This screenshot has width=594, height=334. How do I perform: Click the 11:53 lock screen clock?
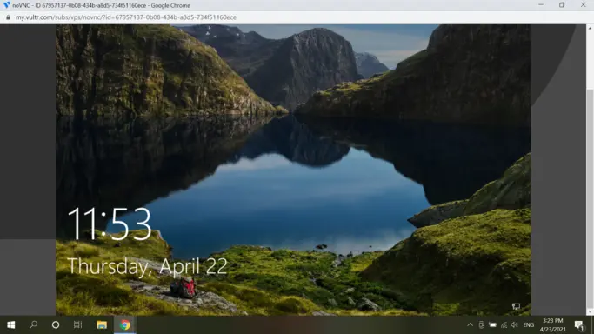point(110,224)
